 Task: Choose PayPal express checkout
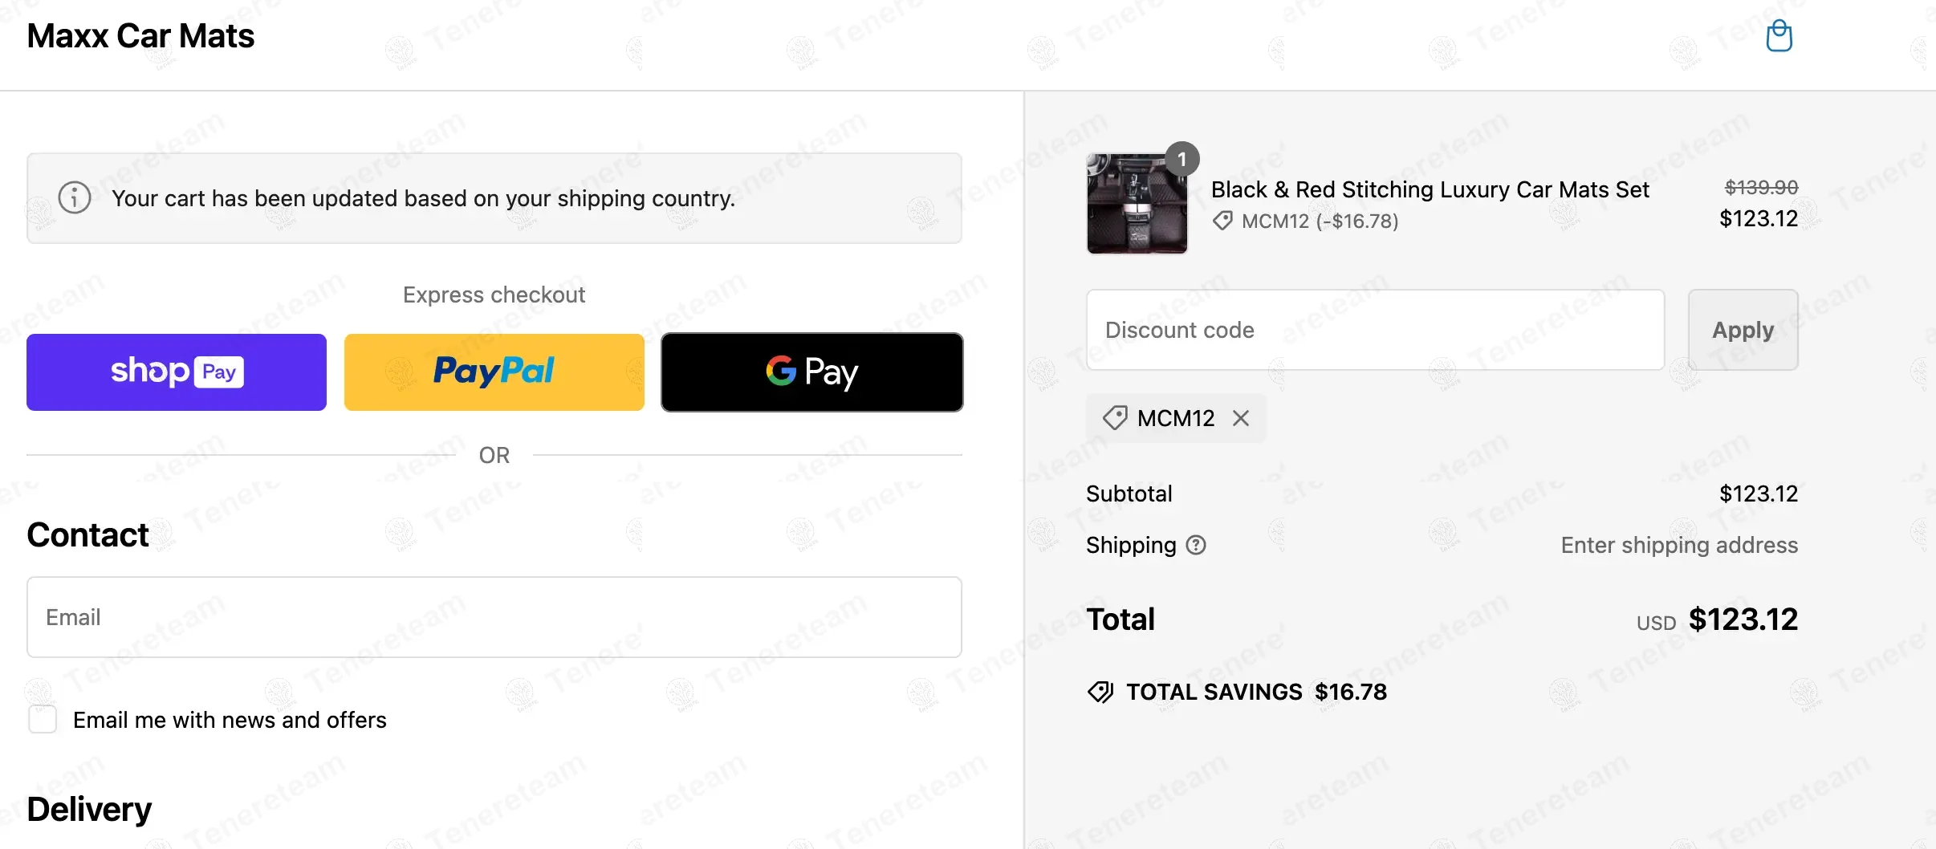pyautogui.click(x=494, y=372)
